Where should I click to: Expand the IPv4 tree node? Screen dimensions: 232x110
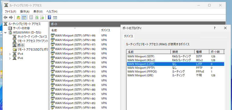click(x=10, y=54)
